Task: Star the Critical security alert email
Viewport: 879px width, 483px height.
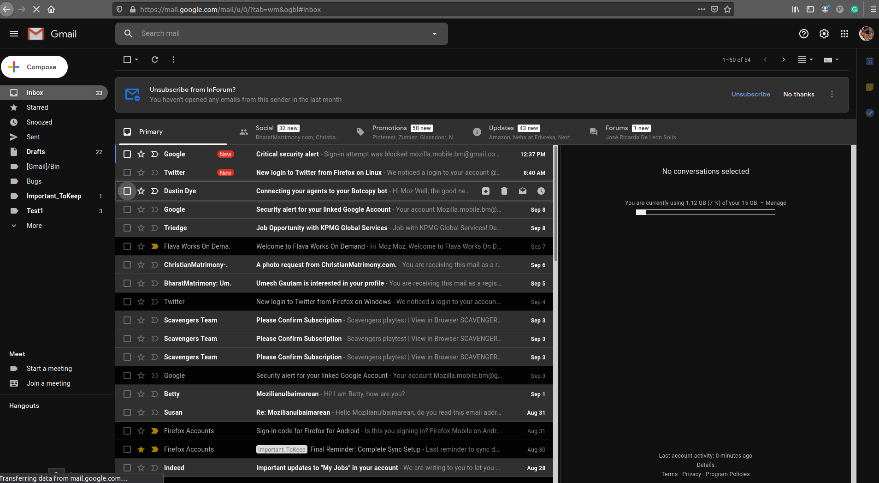Action: pyautogui.click(x=141, y=154)
